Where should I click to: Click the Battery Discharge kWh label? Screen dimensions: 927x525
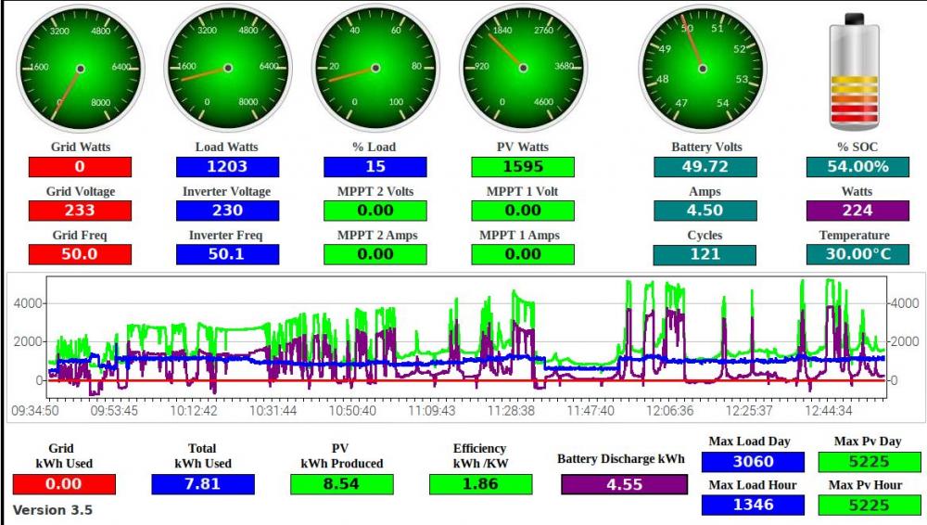tap(621, 459)
